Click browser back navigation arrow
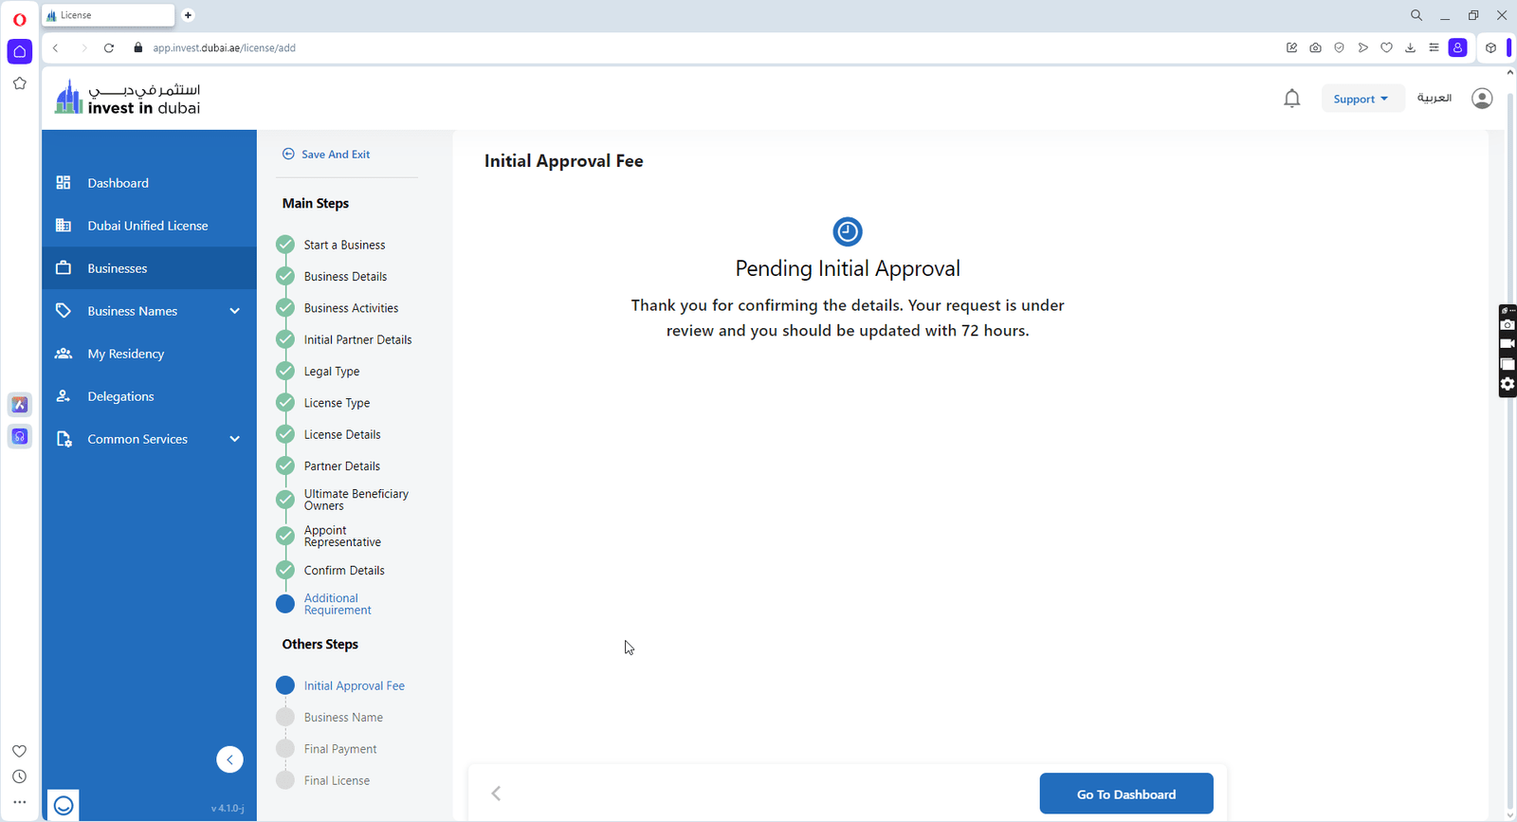Viewport: 1517px width, 822px height. 56,48
